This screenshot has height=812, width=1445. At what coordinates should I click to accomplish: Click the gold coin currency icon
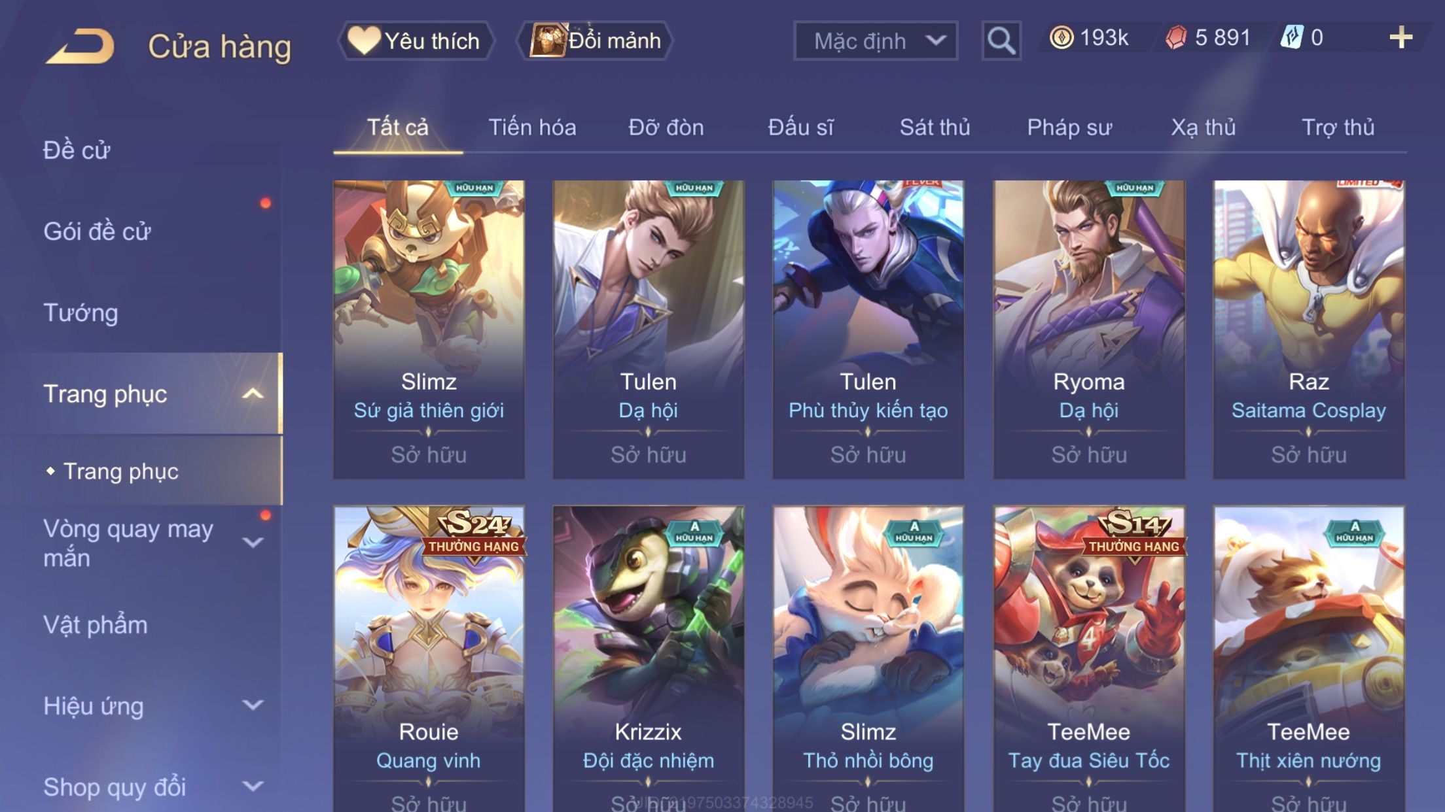coord(1061,38)
